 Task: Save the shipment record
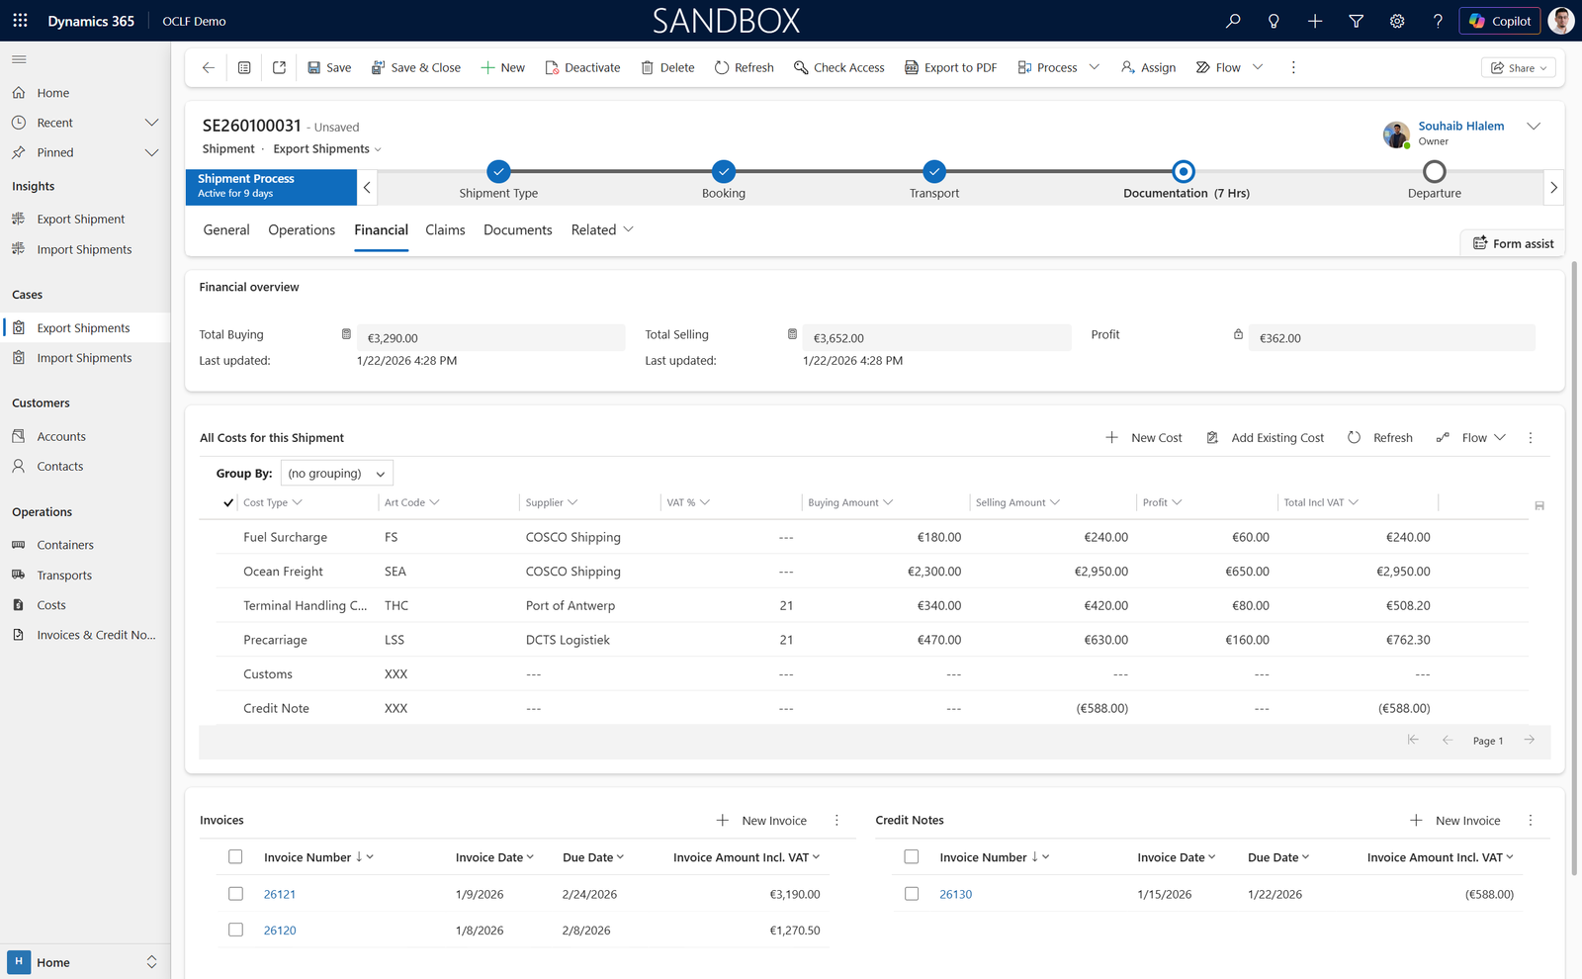coord(329,66)
